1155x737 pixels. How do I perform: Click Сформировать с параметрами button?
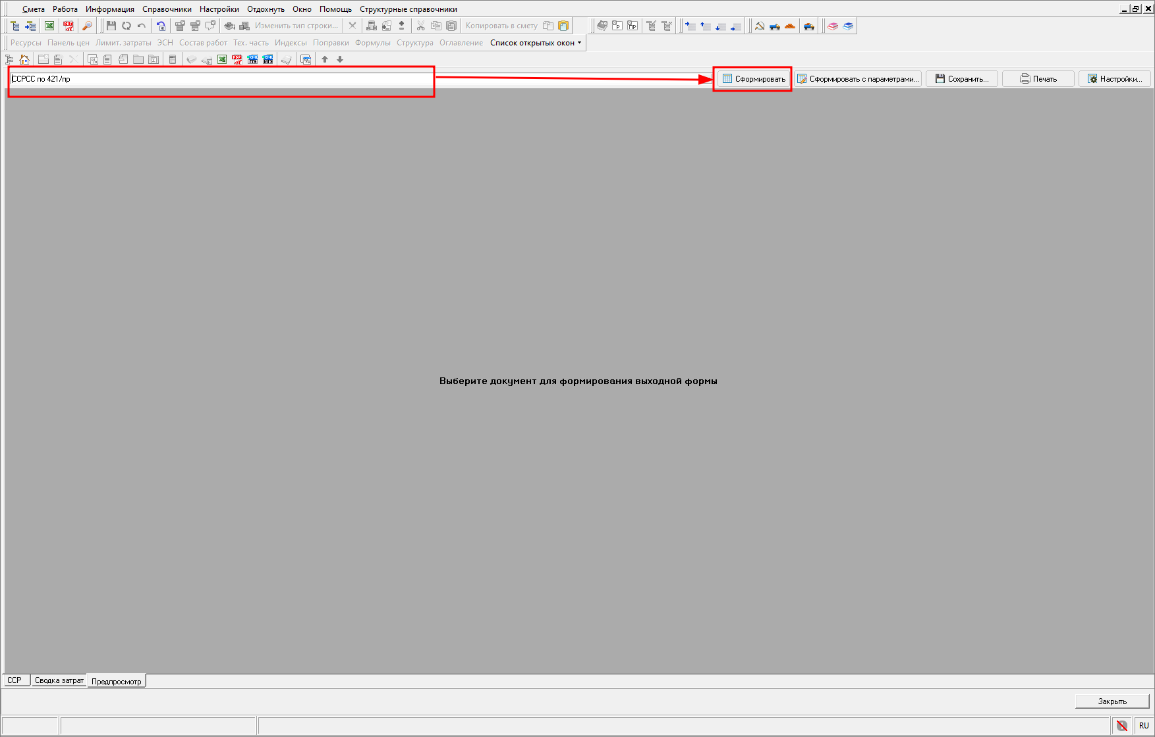858,79
